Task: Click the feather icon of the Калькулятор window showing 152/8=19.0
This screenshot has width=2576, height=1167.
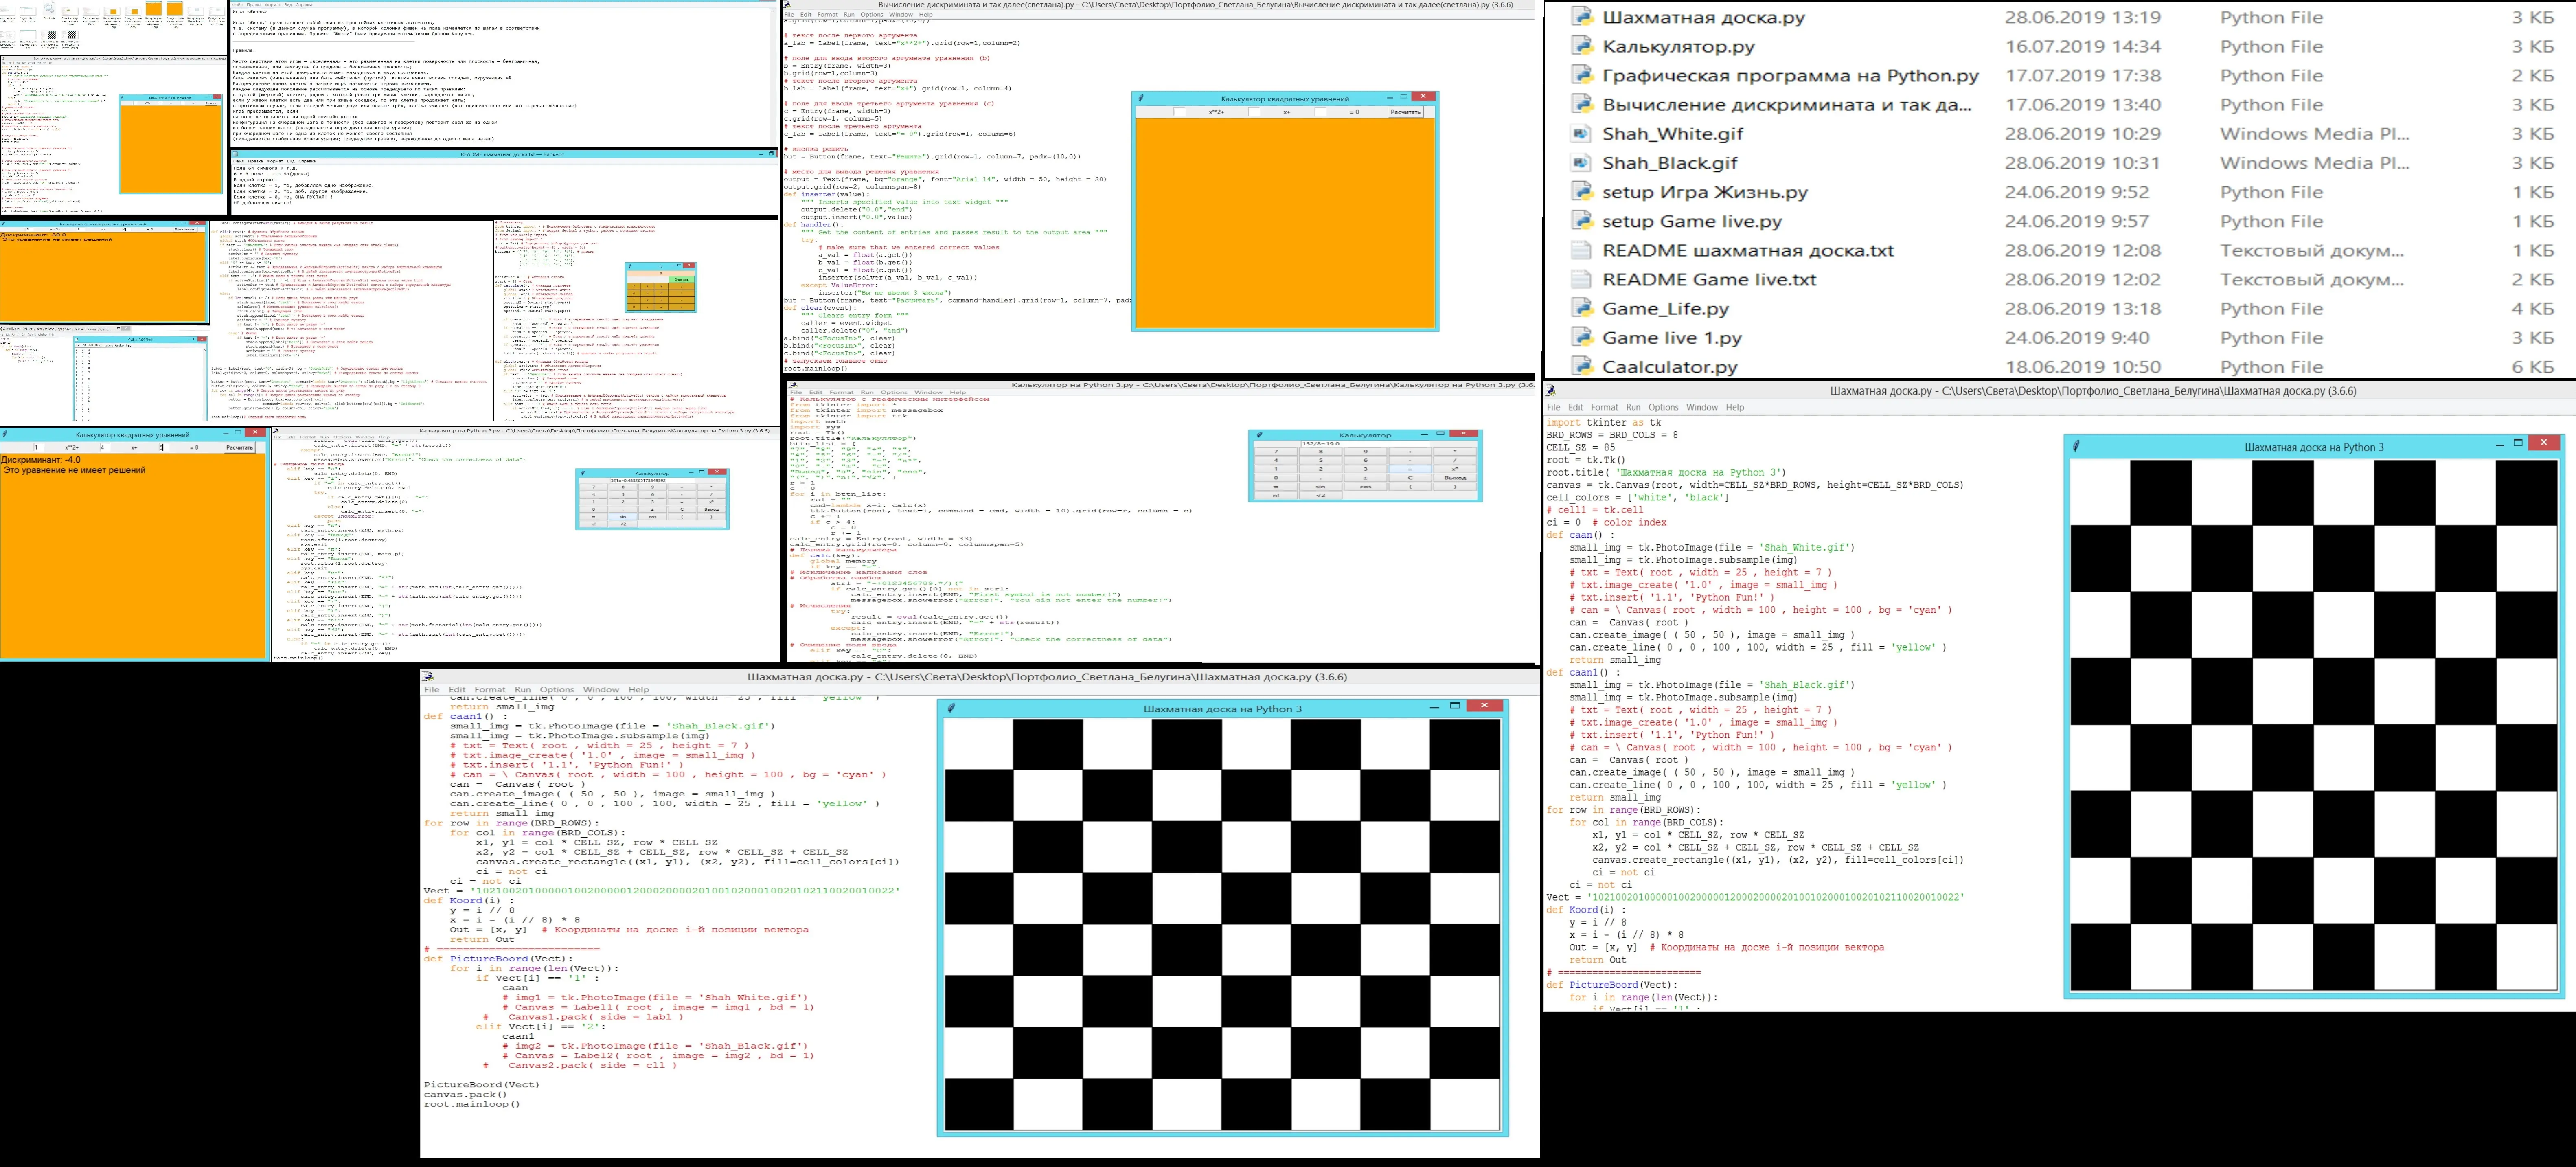Action: pyautogui.click(x=1260, y=435)
